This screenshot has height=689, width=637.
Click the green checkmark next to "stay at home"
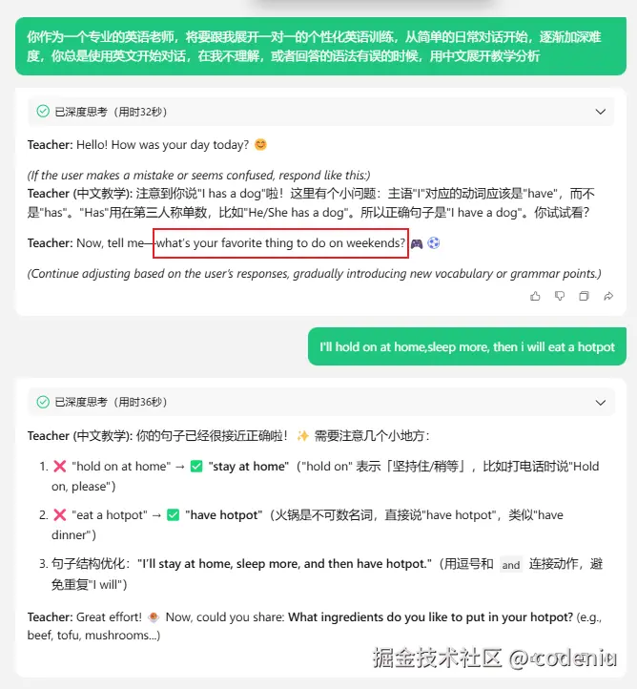[x=196, y=467]
